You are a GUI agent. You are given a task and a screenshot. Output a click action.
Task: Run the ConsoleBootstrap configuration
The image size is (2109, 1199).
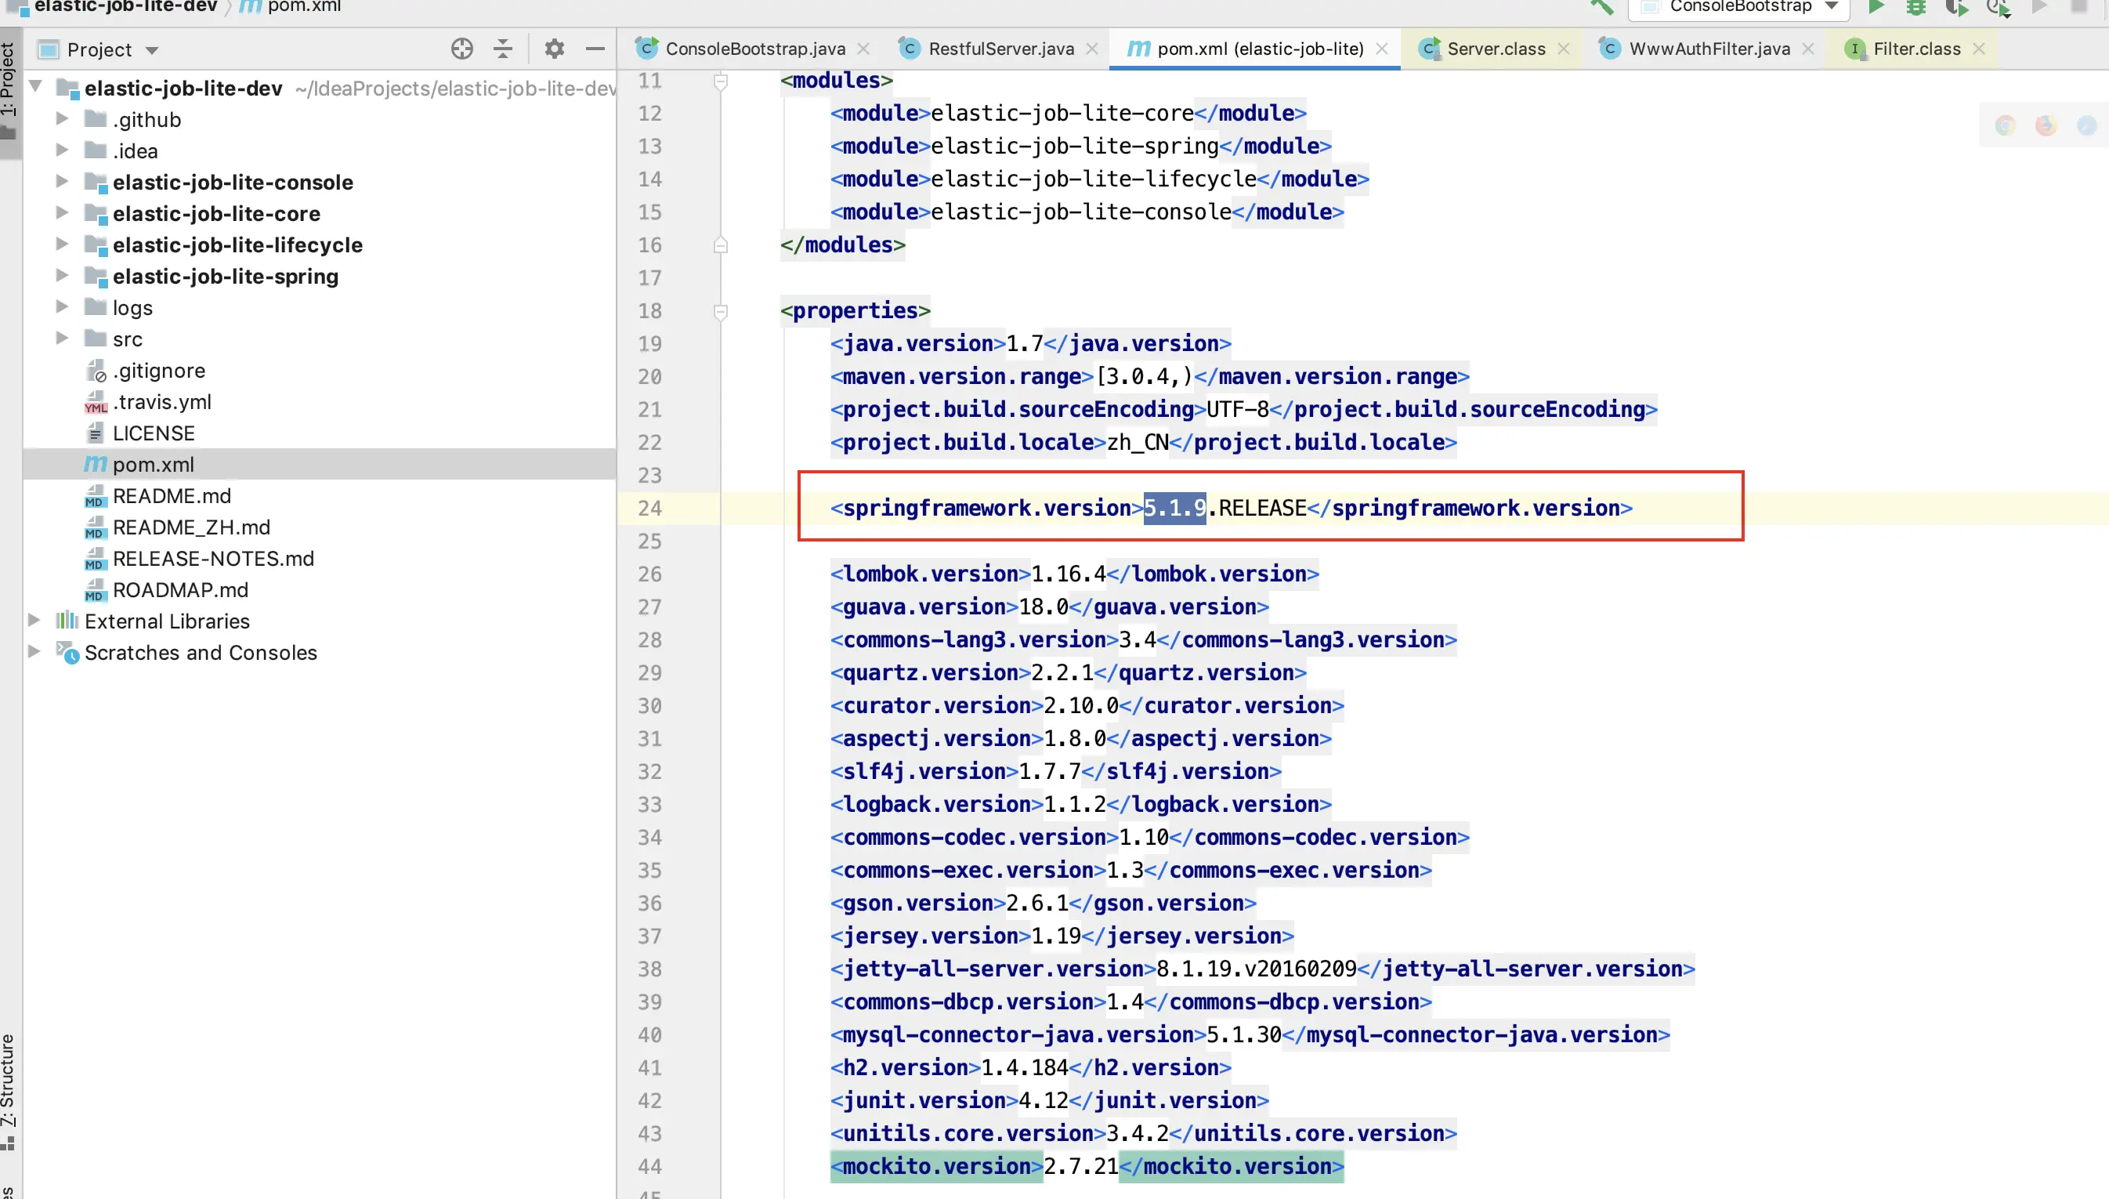(1876, 7)
